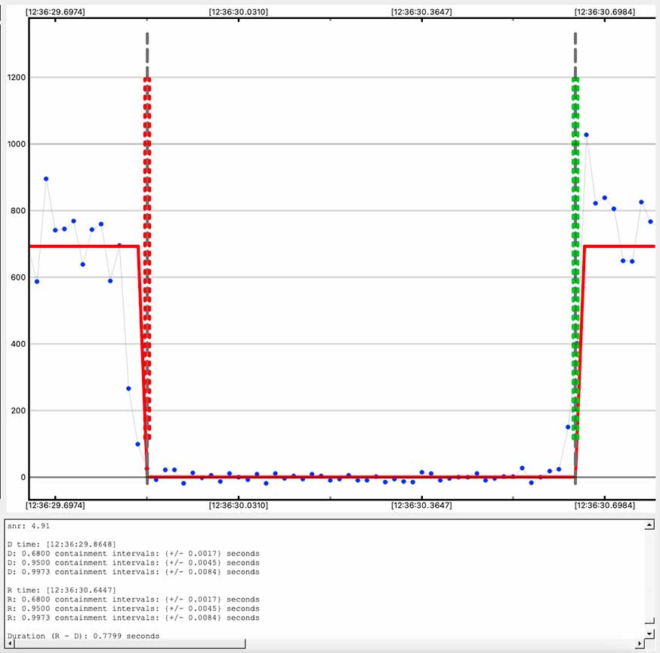
Task: Click the top axis label [12:36:29.6974]
Action: coord(55,12)
